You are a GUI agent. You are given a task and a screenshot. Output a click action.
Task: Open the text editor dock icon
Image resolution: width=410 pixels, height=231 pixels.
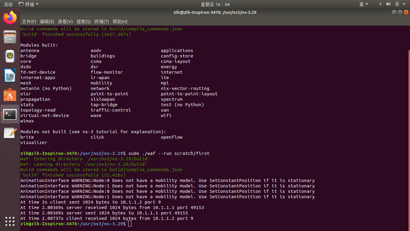tap(10, 133)
